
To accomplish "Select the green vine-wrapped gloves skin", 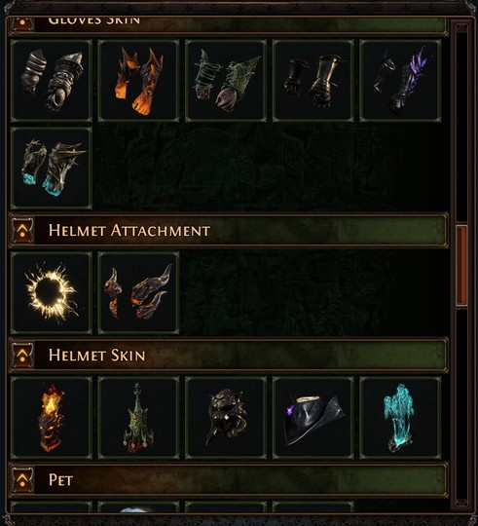I will click(x=226, y=81).
